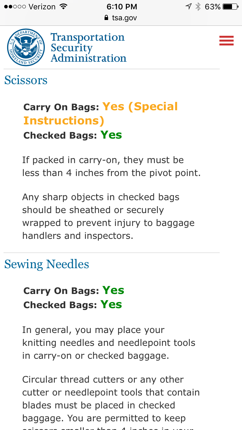The image size is (242, 430).
Task: Tap the 6:10 PM clock
Action: 121,7
